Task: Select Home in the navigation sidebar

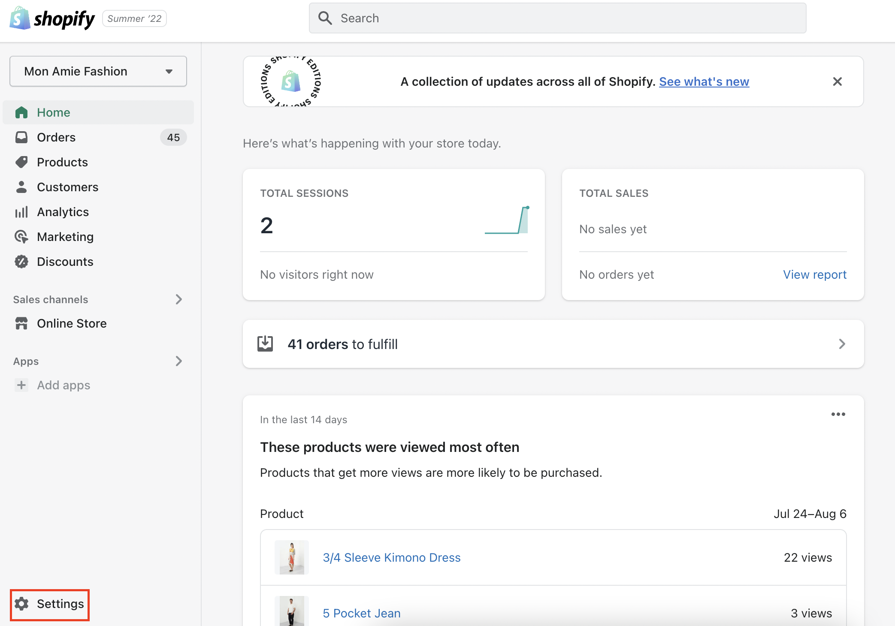Action: tap(54, 112)
